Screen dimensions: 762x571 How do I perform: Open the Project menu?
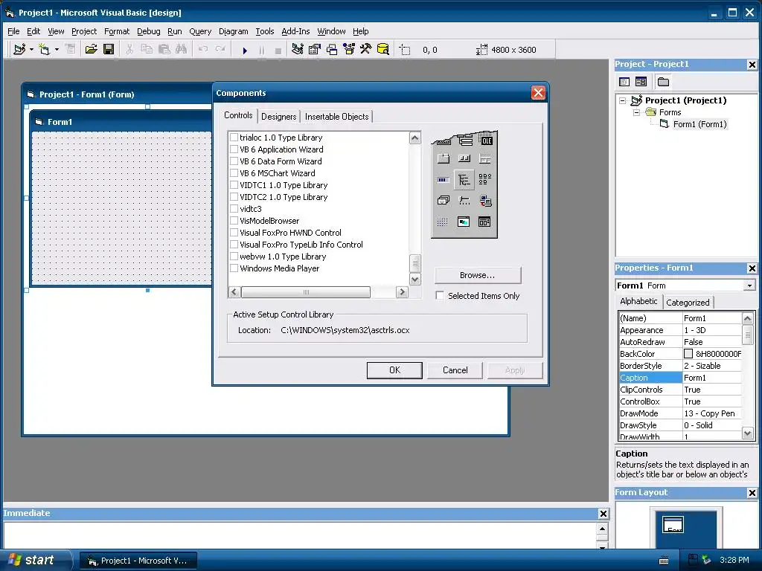tap(84, 31)
